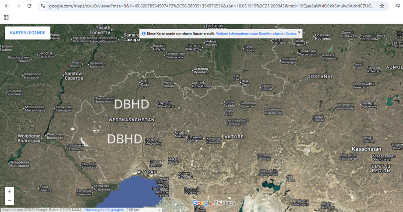
Task: Click the blue info icon in the banner
Action: pos(144,33)
